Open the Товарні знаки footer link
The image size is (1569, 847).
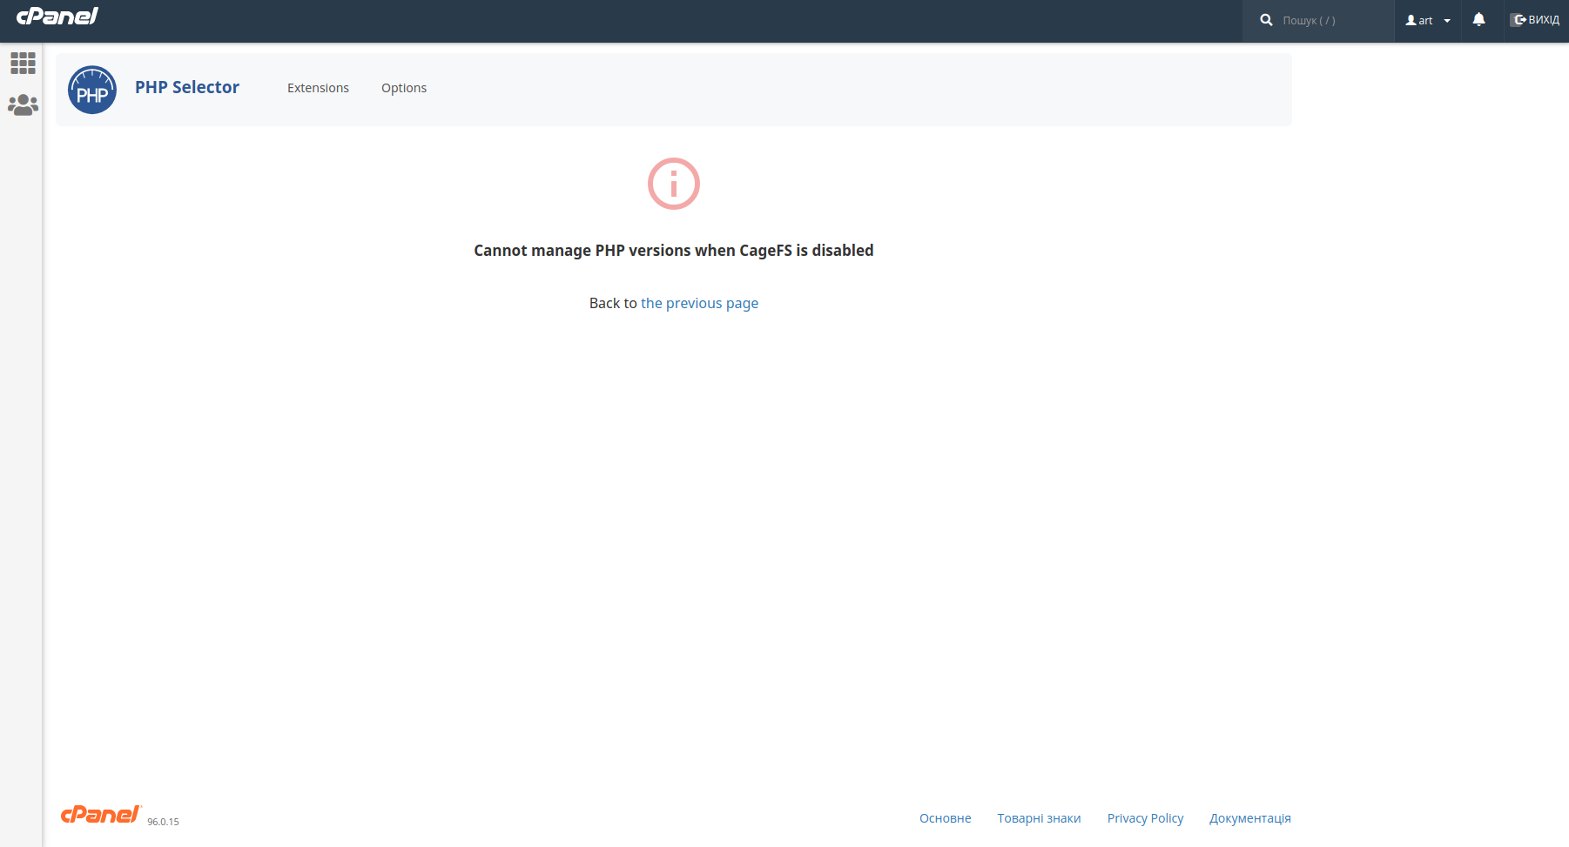[1039, 818]
